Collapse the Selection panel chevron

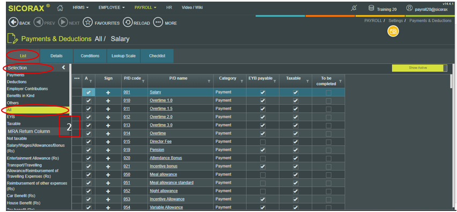(x=63, y=68)
